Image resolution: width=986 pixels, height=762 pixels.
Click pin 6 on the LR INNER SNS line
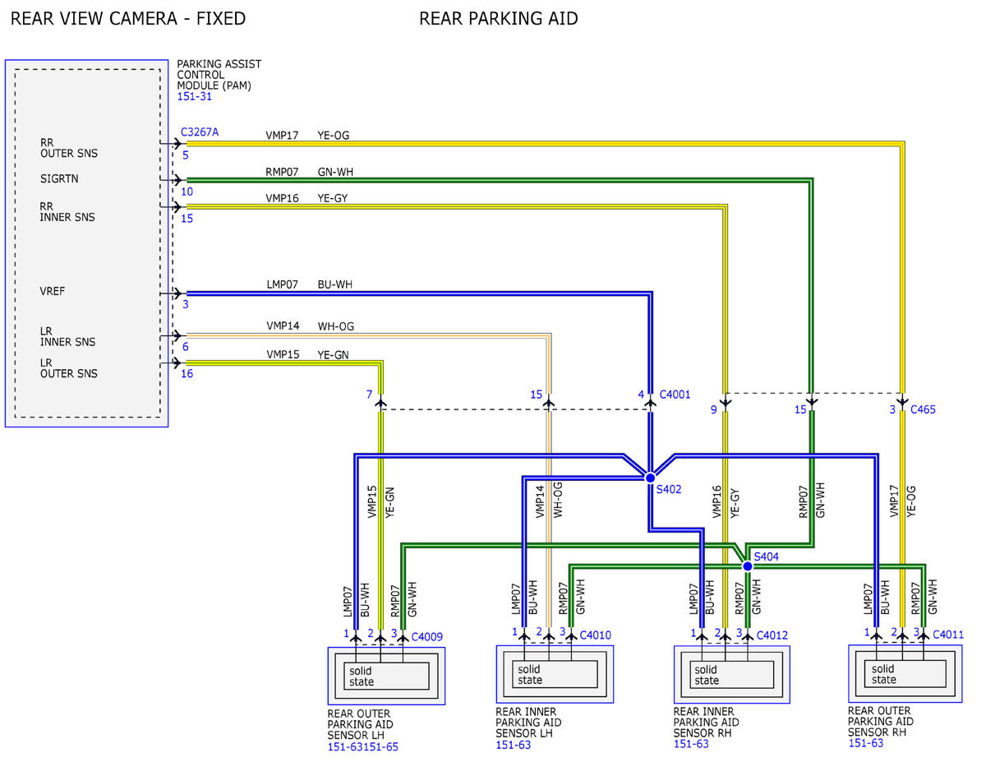[x=186, y=347]
